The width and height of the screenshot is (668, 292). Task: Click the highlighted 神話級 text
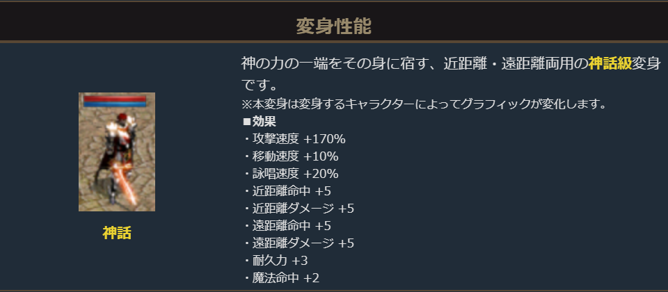click(610, 63)
